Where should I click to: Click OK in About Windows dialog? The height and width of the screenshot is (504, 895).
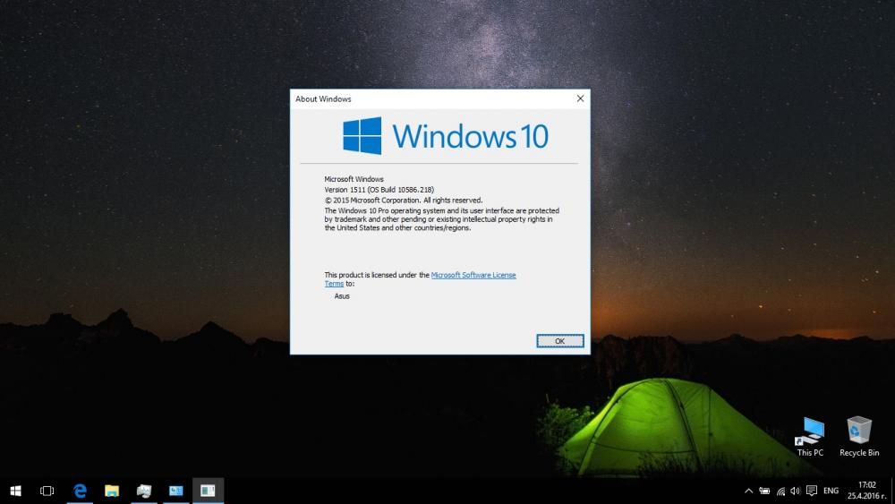click(x=559, y=341)
